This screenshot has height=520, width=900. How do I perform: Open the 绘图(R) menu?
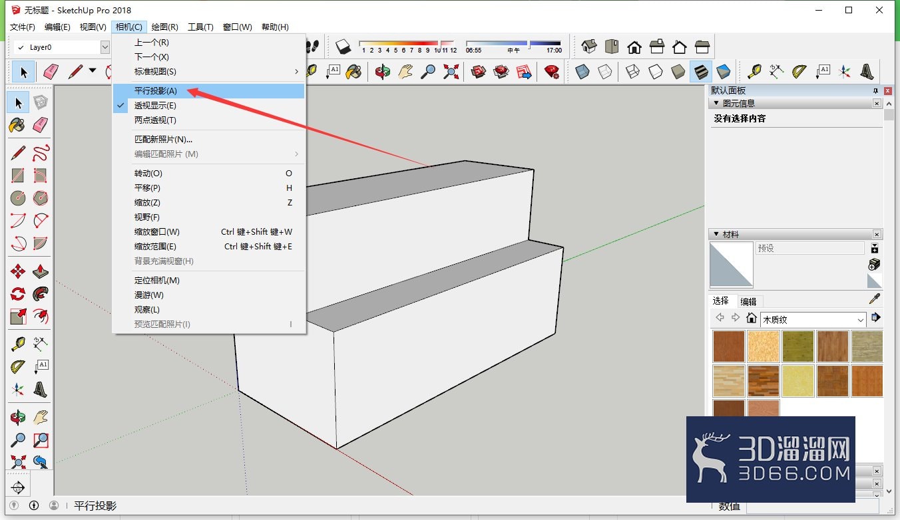pyautogui.click(x=164, y=27)
